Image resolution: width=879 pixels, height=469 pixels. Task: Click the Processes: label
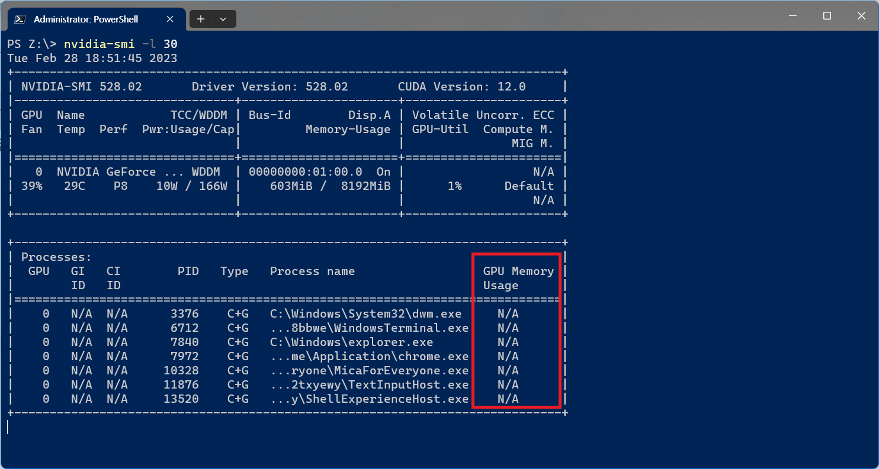click(x=57, y=257)
